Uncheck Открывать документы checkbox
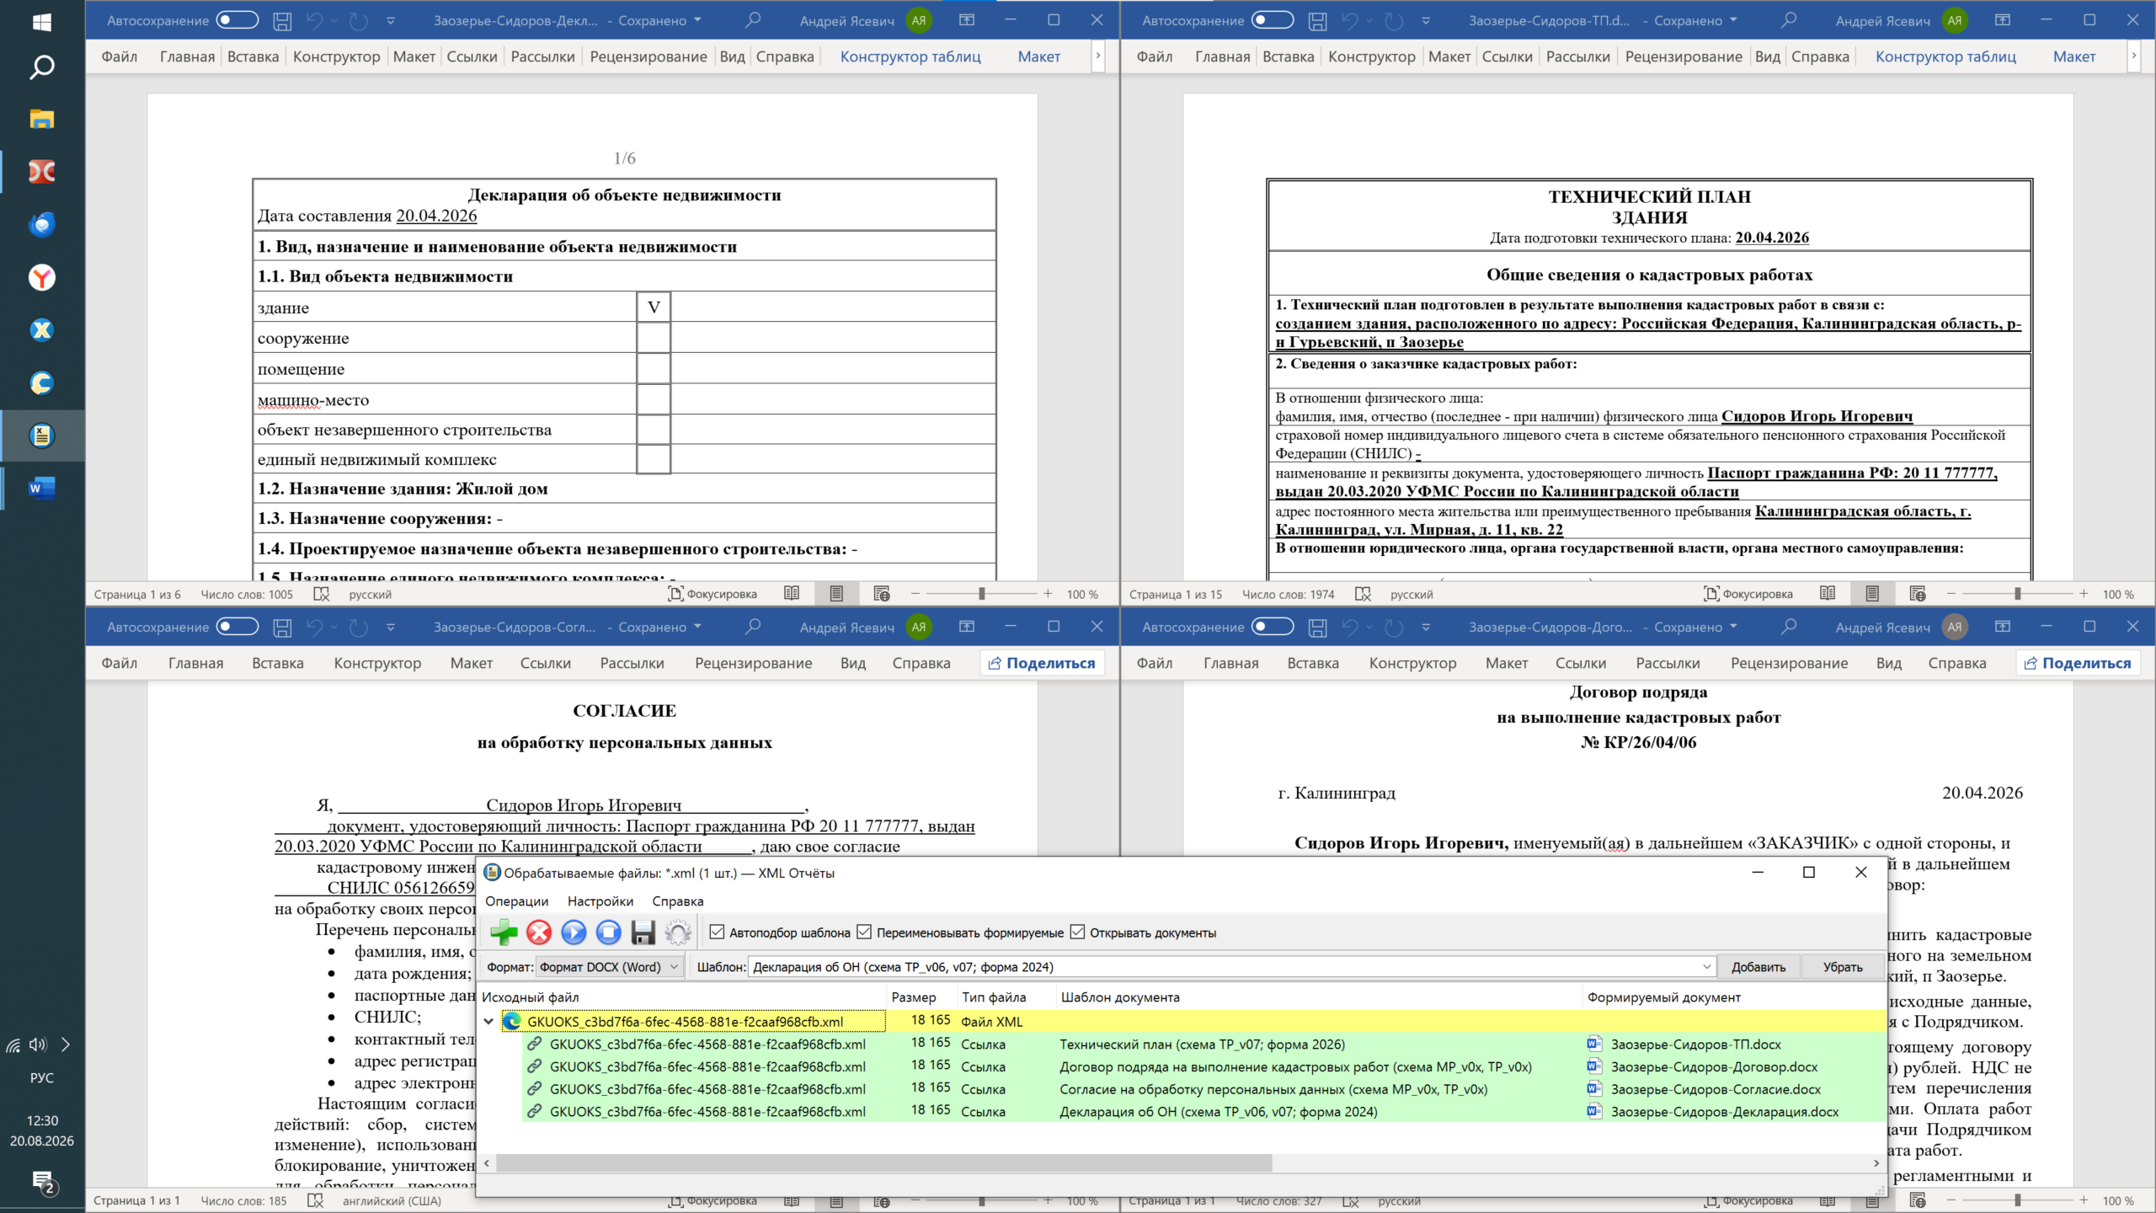This screenshot has width=2156, height=1213. (x=1077, y=932)
